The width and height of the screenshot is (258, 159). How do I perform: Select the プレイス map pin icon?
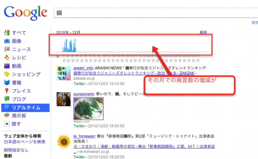7,91
